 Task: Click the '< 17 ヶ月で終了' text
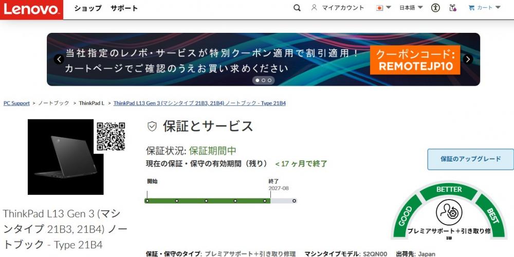(301, 164)
